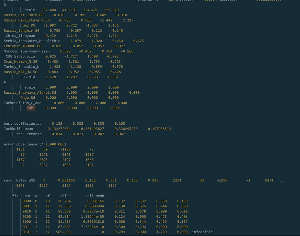Click tail prob 7.75254e-10
The image size is (300, 236).
pyautogui.click(x=92, y=227)
